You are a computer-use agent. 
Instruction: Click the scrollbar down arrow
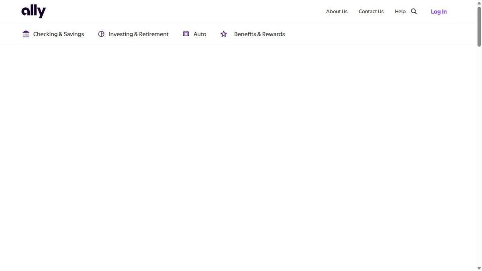click(479, 268)
